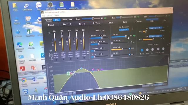
Task: Open the PowerPoint desktop shortcut
Action: coord(33,68)
